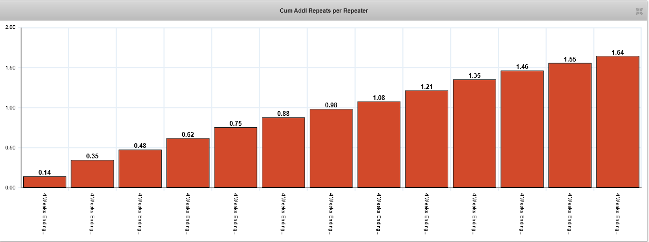Click the expand panel icon in the title bar
The width and height of the screenshot is (649, 242).
(x=639, y=11)
